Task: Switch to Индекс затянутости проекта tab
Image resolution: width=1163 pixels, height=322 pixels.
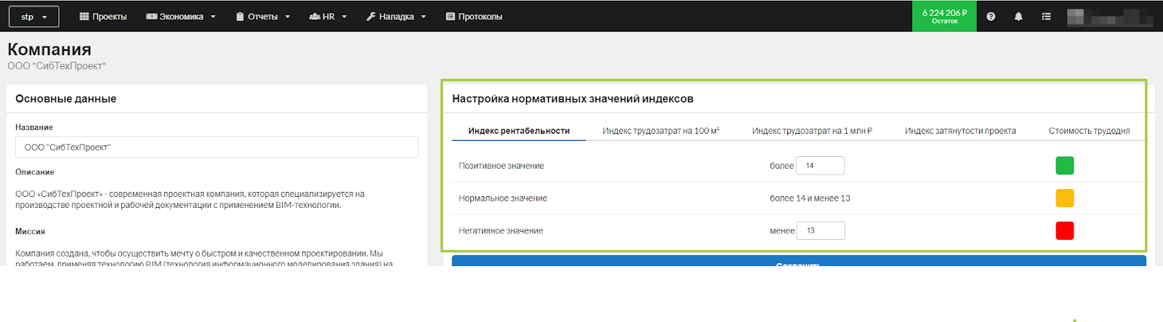Action: click(x=960, y=131)
